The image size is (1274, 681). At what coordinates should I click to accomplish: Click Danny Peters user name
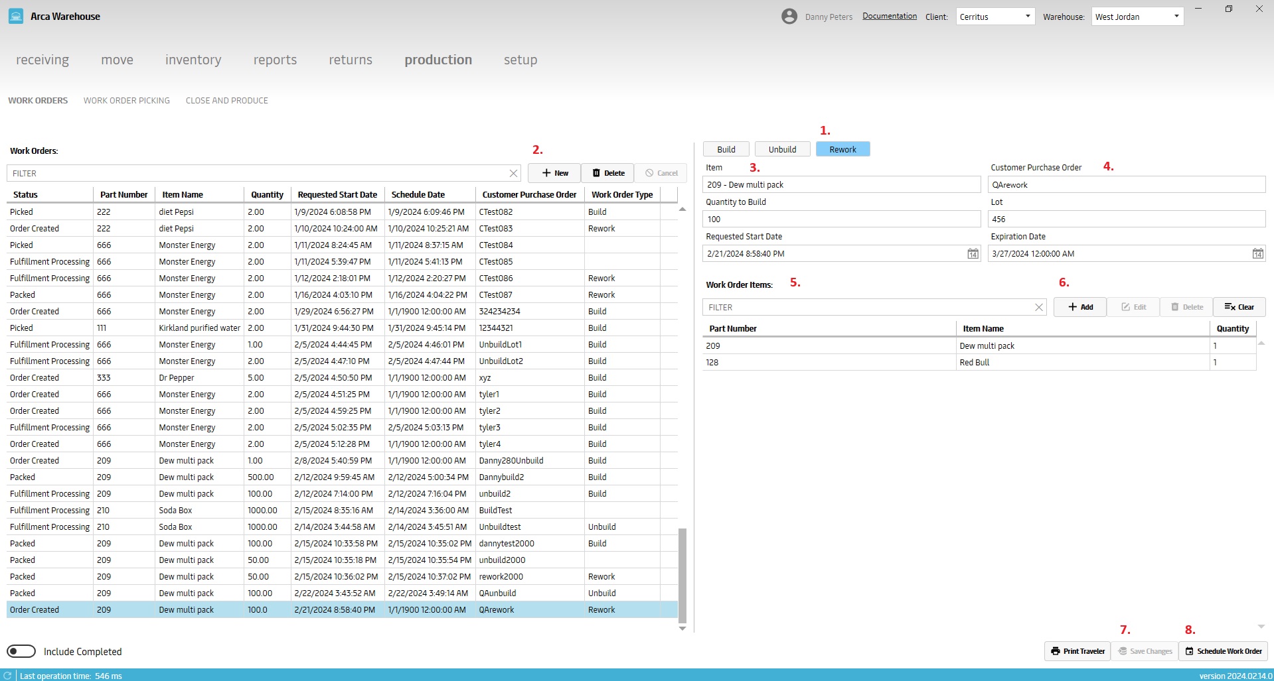click(x=829, y=17)
